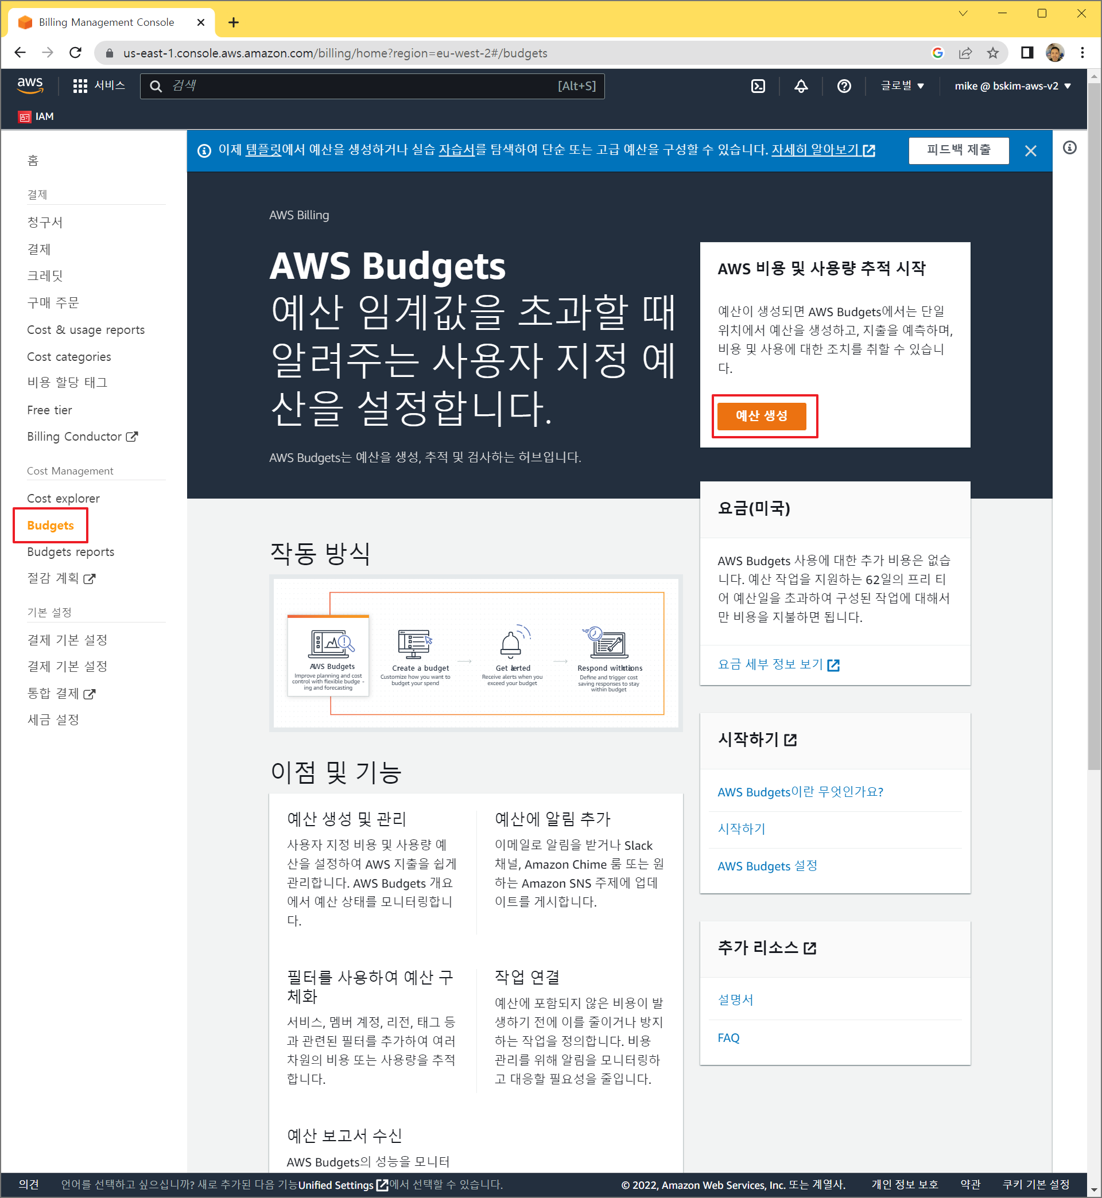
Task: Open the 설명서 documentation link
Action: coord(735,1000)
